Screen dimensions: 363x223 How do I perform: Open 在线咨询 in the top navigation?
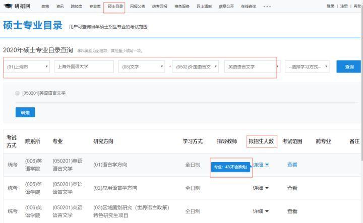point(249,7)
